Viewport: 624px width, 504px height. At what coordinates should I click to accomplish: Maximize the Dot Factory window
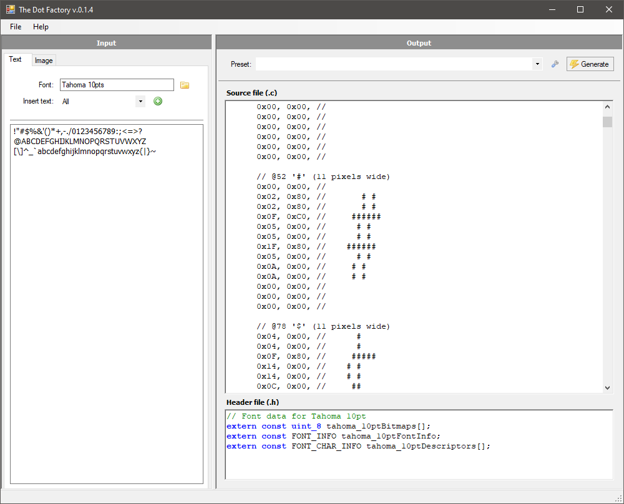point(580,9)
